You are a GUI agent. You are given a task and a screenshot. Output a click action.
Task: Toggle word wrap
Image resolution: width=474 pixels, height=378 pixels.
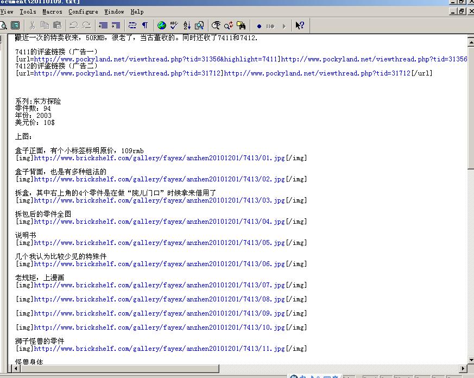point(132,26)
